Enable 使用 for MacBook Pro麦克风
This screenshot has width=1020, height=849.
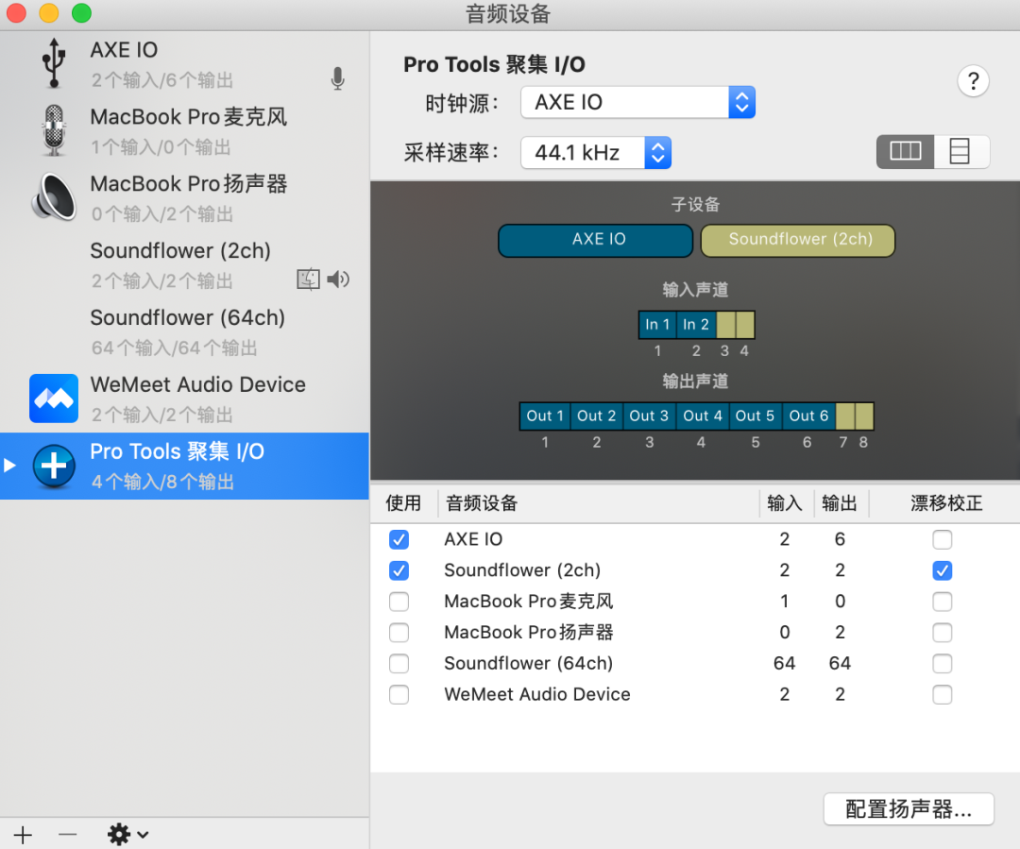(x=399, y=602)
